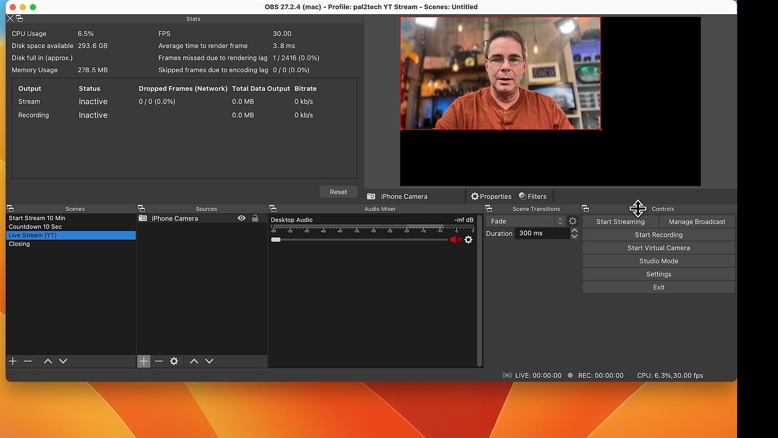Open the Fade transition dropdown

pos(525,221)
